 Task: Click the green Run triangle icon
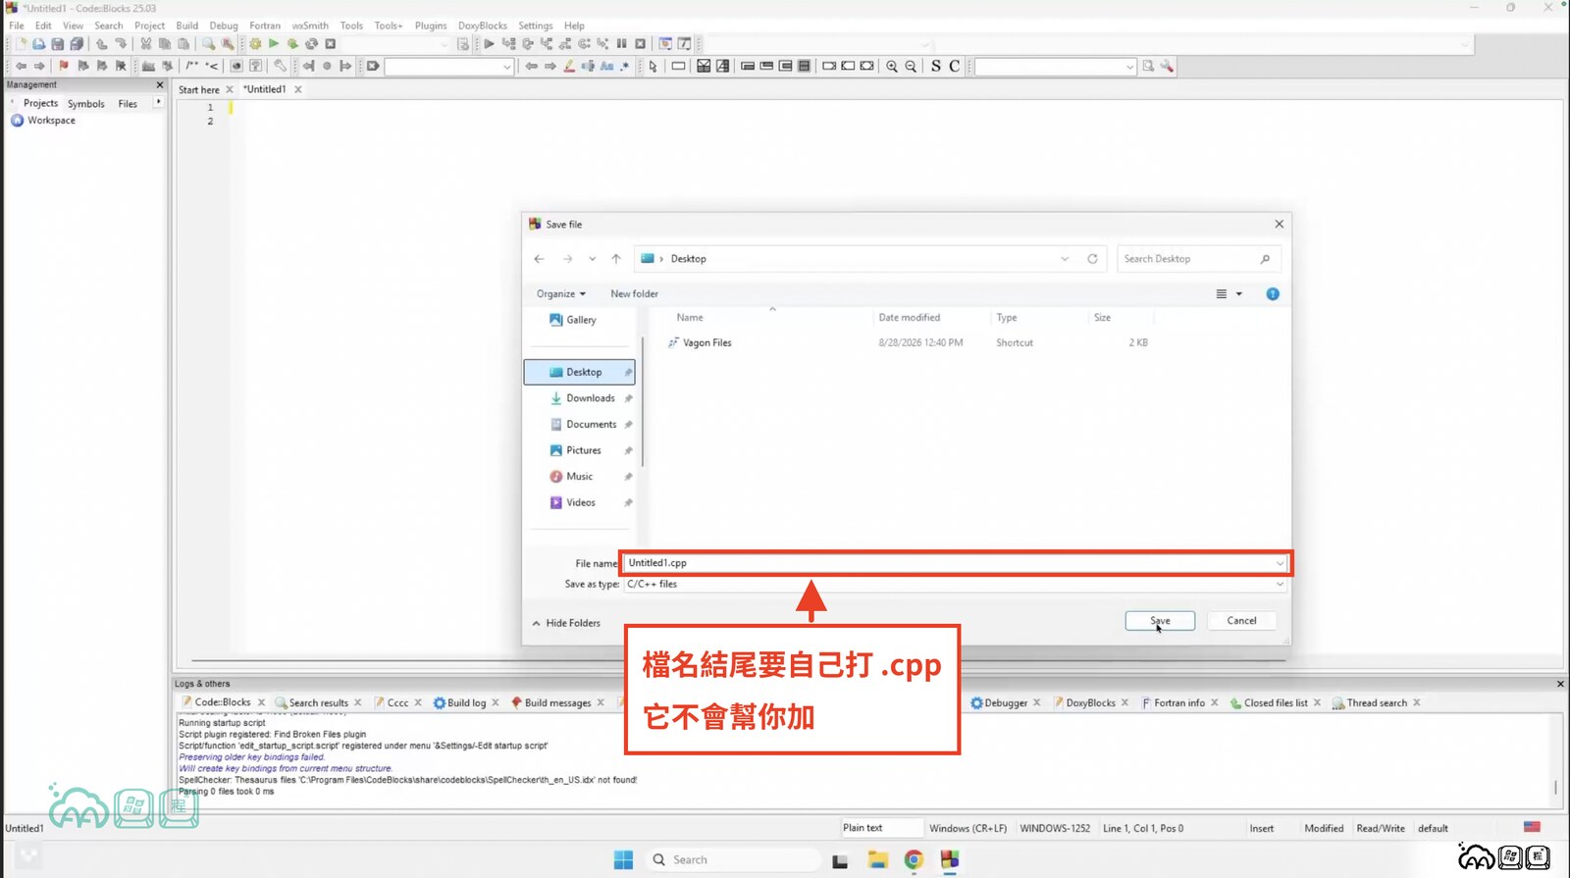pyautogui.click(x=274, y=44)
